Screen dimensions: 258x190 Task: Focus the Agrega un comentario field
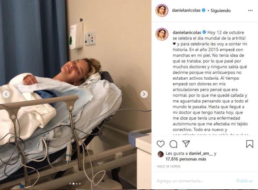194,181
